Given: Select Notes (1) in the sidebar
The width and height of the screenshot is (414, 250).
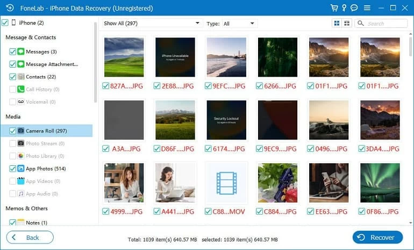Looking at the screenshot, I should pyautogui.click(x=37, y=222).
